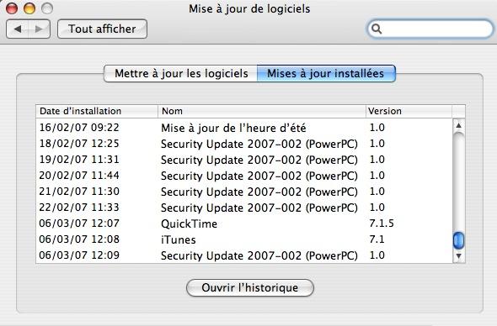The height and width of the screenshot is (326, 497).
Task: Open the Ouvrir l'historique button
Action: pos(250,287)
